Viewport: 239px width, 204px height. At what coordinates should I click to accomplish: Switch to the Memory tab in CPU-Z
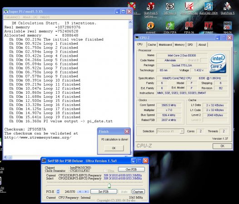pos(179,45)
